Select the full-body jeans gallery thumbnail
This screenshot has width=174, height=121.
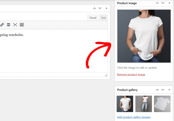pyautogui.click(x=144, y=104)
